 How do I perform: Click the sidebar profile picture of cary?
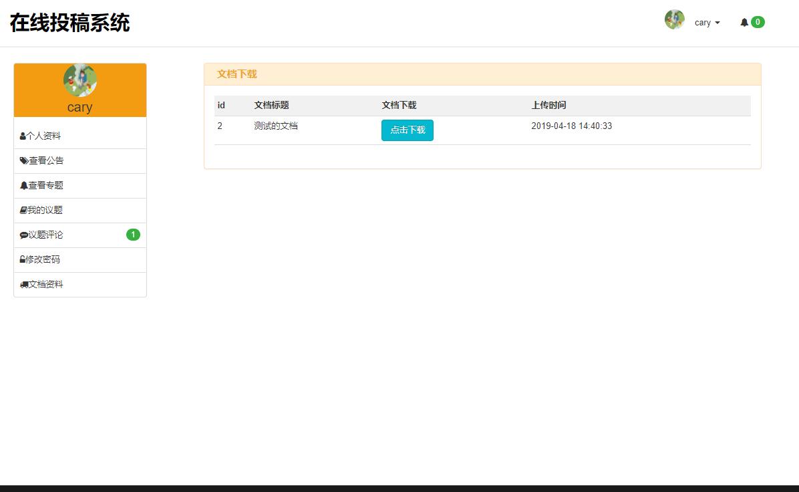click(79, 80)
